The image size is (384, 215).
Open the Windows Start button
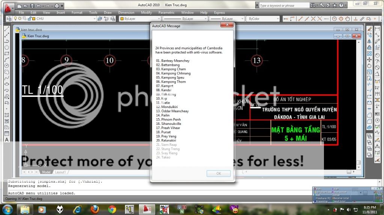coord(8,209)
